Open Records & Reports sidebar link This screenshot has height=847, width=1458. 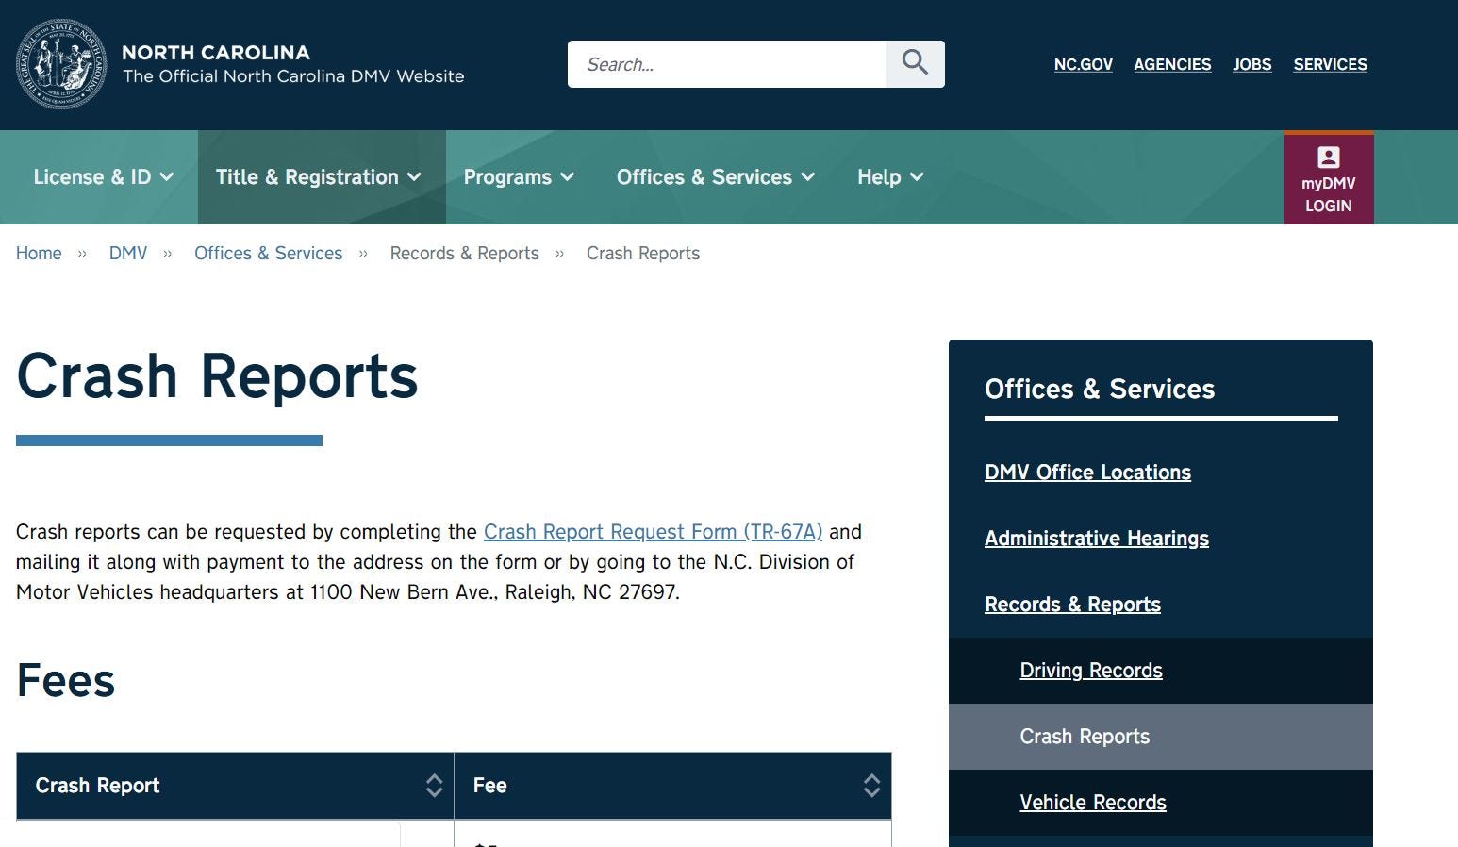[1072, 605]
